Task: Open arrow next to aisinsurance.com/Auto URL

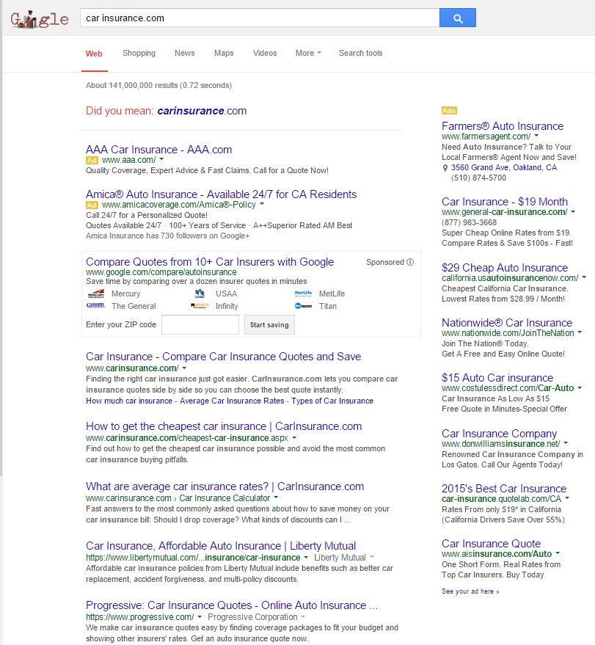Action: pyautogui.click(x=558, y=553)
